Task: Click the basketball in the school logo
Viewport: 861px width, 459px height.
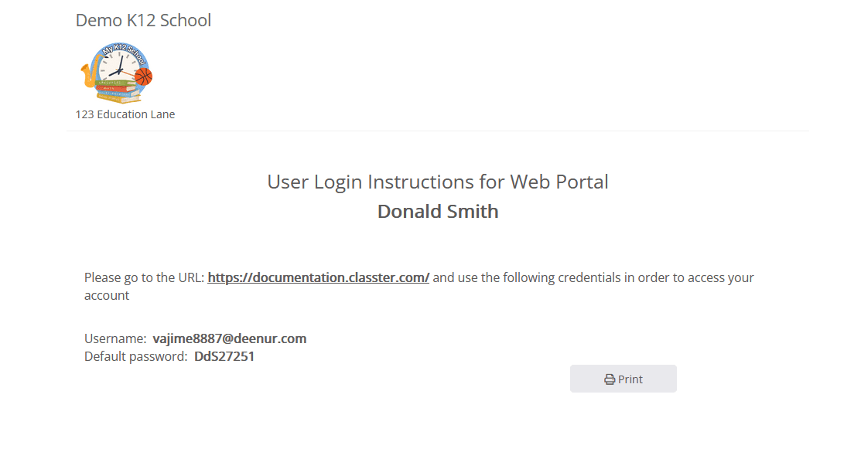Action: point(143,76)
